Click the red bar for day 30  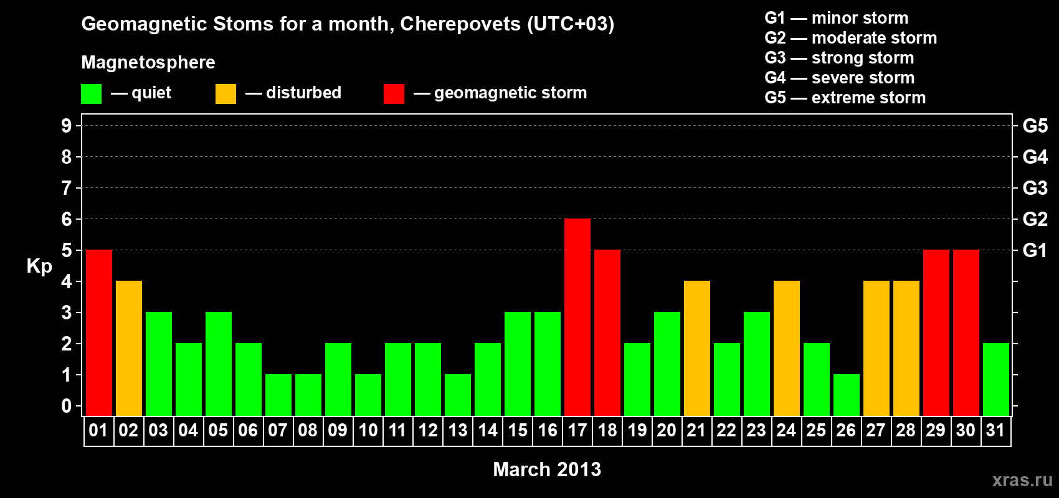click(x=966, y=332)
